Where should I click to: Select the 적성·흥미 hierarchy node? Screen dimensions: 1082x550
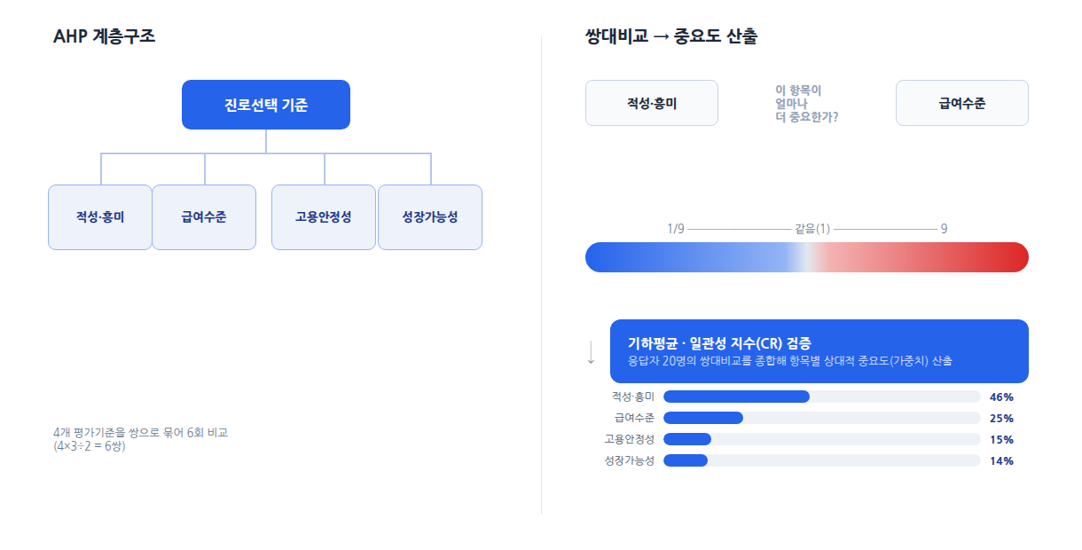tap(100, 217)
